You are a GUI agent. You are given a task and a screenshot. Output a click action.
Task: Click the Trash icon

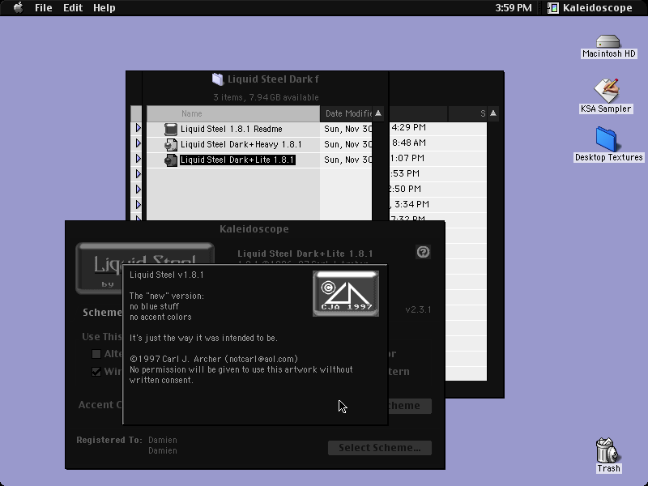click(607, 450)
